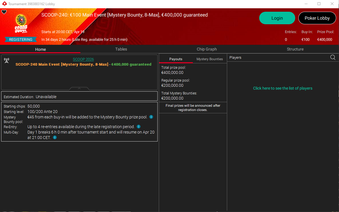The height and width of the screenshot is (212, 339).
Task: Open search in Players panel
Action: click(x=333, y=57)
